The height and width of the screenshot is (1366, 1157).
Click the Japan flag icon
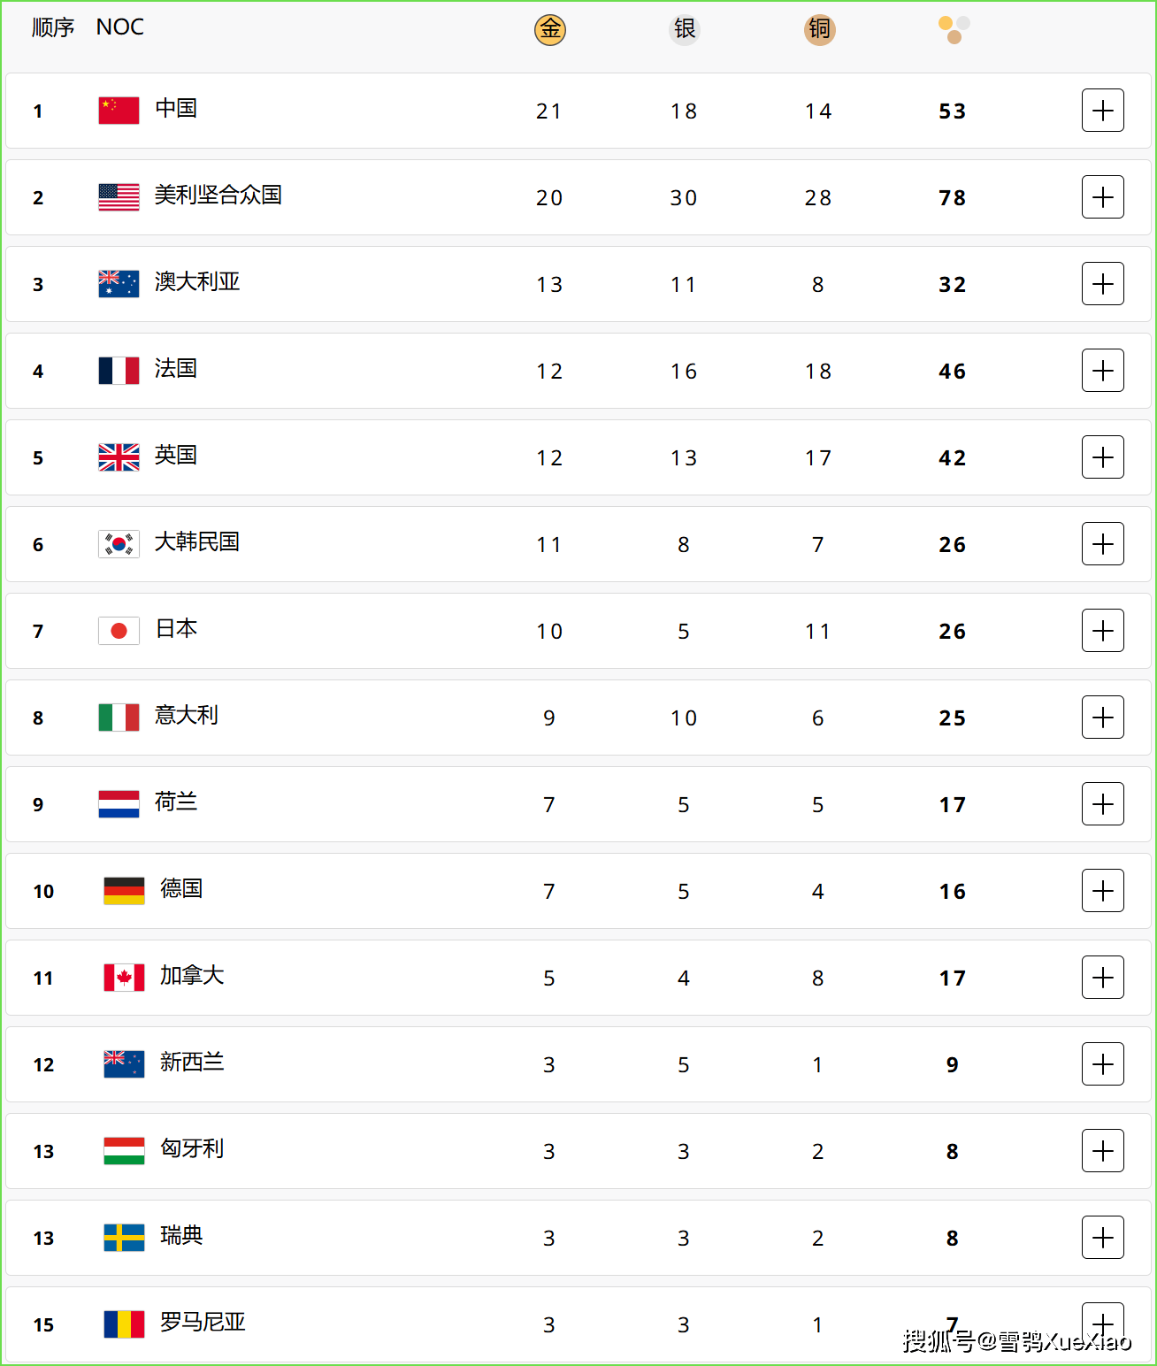(x=119, y=630)
